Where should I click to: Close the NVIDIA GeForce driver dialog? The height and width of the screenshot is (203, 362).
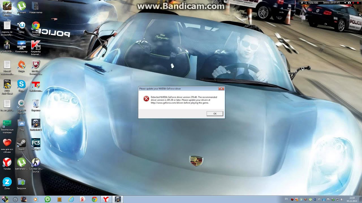pos(221,89)
